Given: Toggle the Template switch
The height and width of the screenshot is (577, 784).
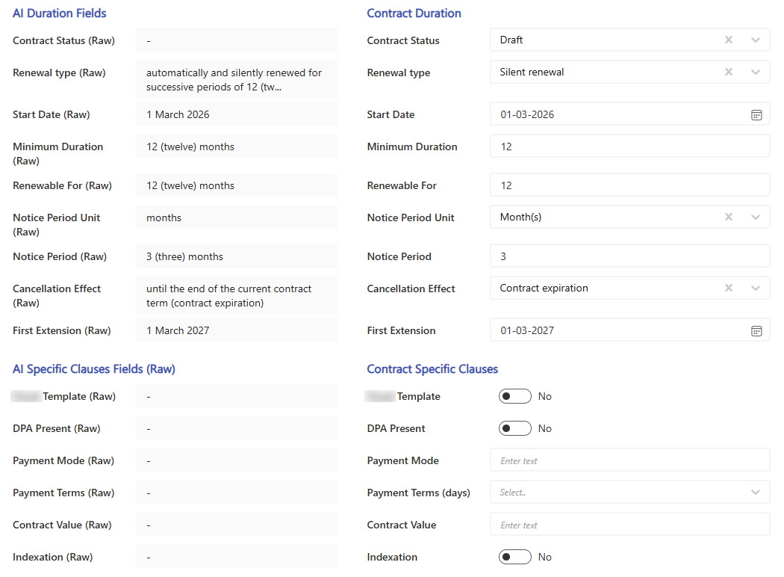Looking at the screenshot, I should pyautogui.click(x=515, y=396).
